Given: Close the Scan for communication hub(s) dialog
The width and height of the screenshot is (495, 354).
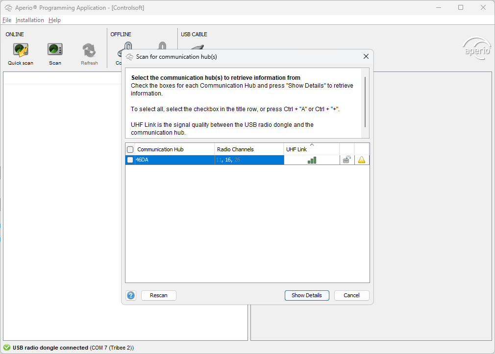Looking at the screenshot, I should pos(366,56).
